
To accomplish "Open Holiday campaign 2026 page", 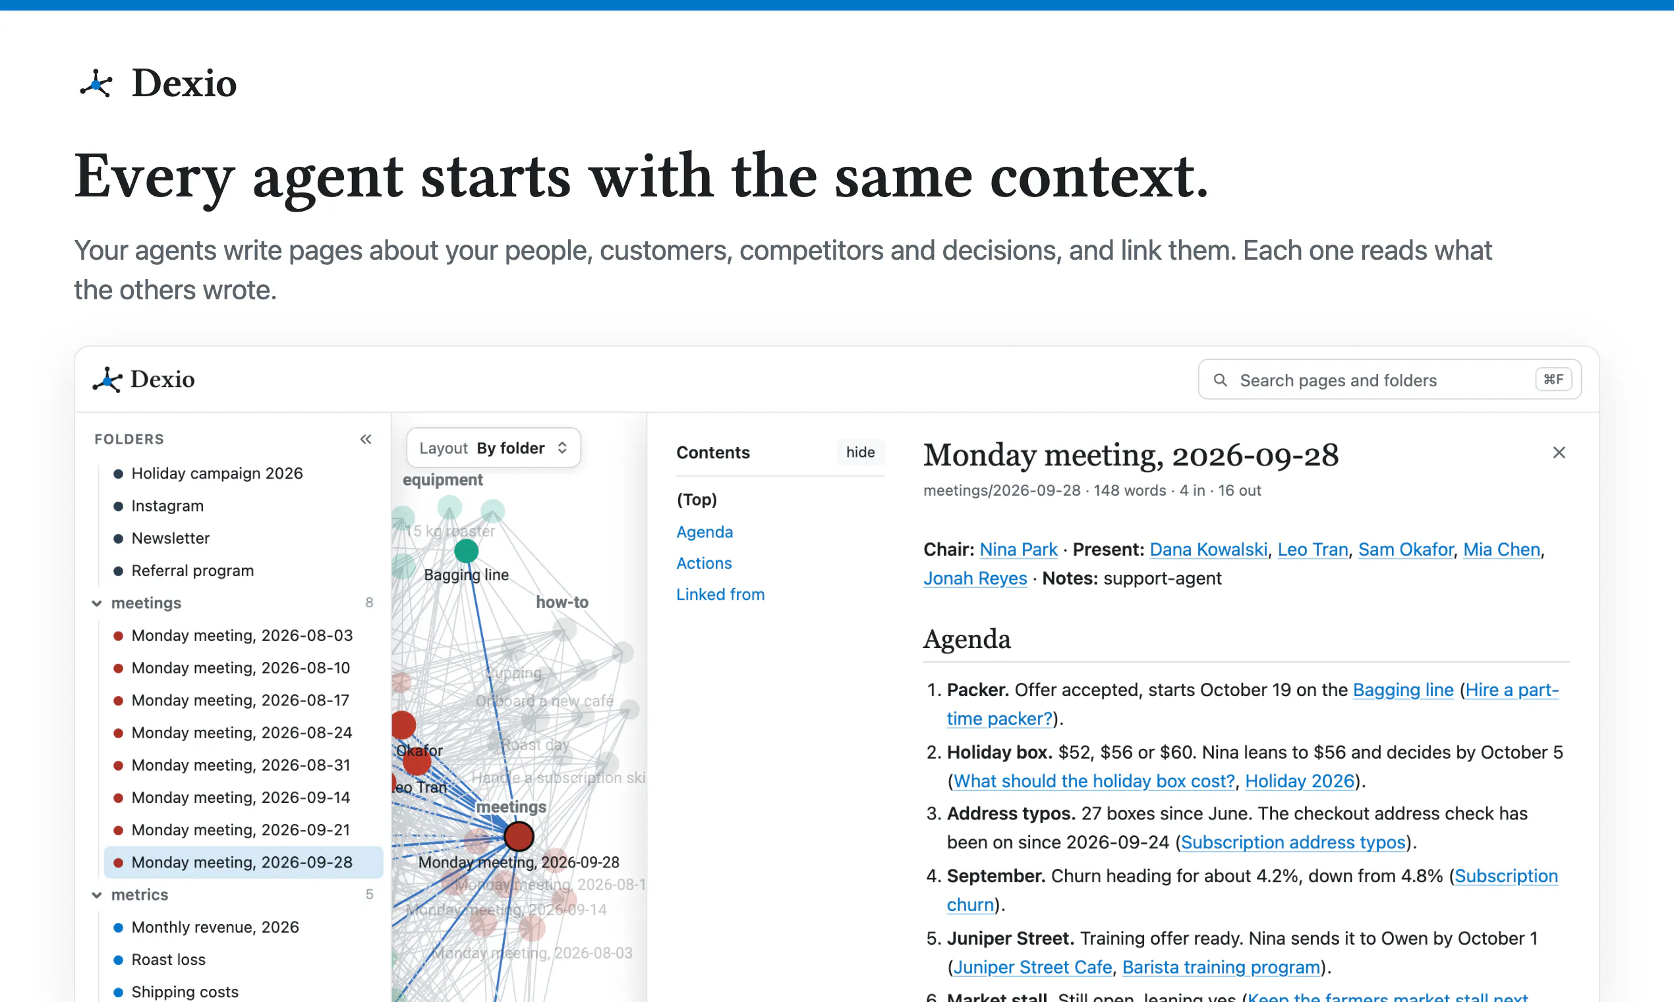I will tap(243, 473).
